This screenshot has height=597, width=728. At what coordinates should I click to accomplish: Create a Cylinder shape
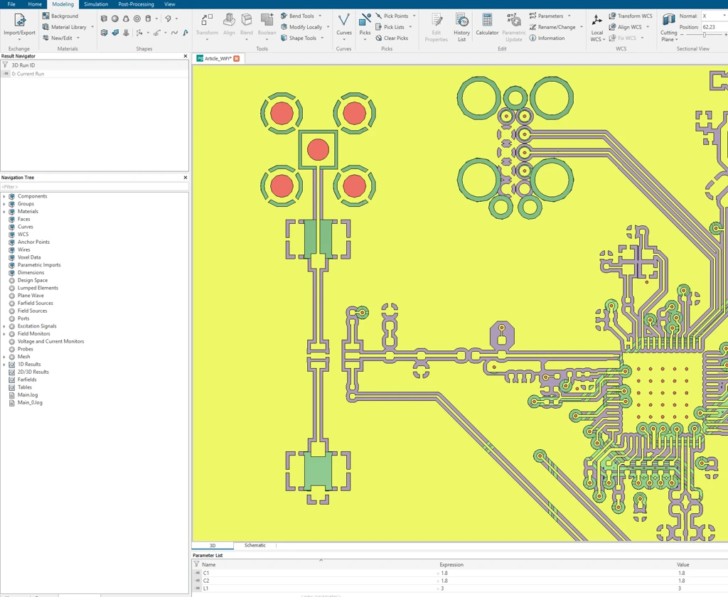pos(148,18)
